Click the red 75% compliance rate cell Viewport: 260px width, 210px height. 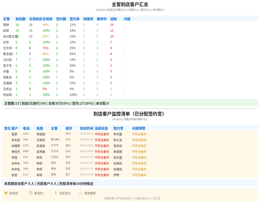46,48
